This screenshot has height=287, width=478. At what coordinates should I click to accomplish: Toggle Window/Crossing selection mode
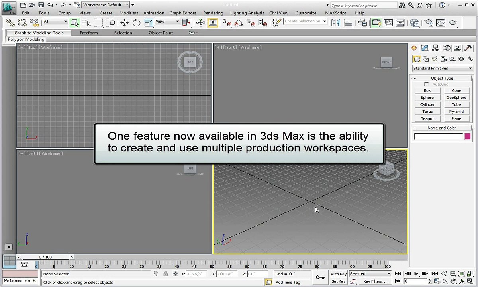coord(110,22)
